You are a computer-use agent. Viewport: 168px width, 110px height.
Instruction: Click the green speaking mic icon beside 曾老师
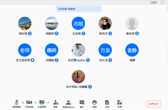click(137, 33)
